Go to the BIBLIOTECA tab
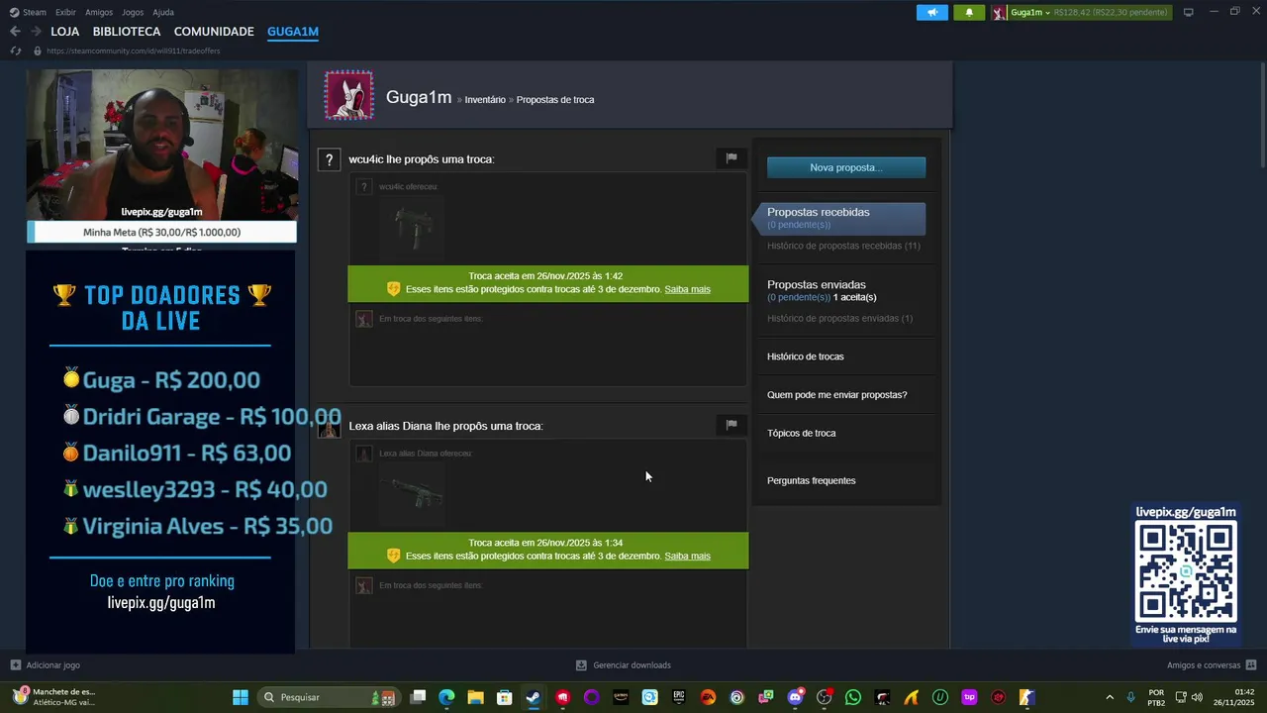This screenshot has height=713, width=1267. [x=127, y=32]
